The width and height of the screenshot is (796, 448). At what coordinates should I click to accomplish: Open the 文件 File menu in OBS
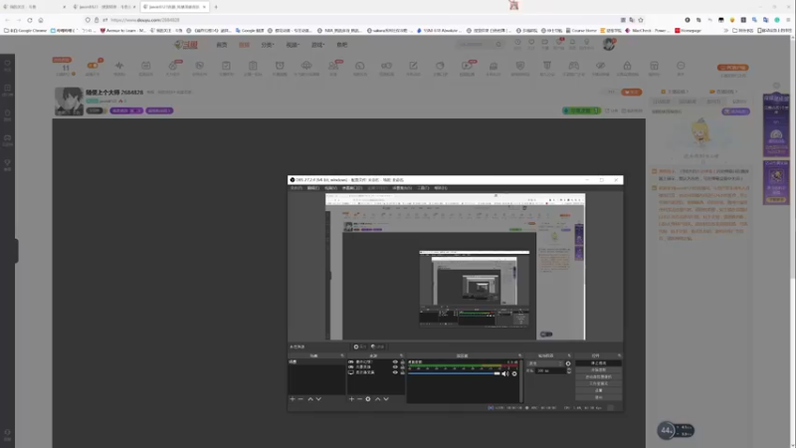pyautogui.click(x=296, y=188)
